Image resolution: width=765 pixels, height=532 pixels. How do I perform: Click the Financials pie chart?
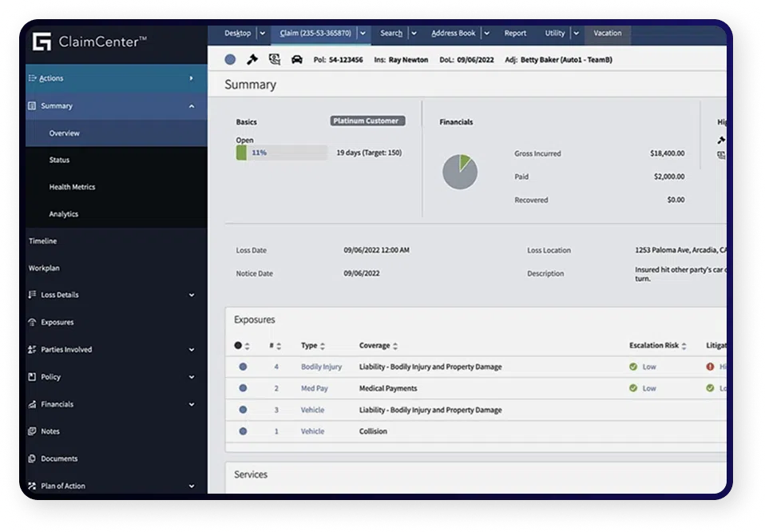click(x=460, y=172)
